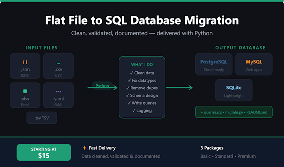Click the 'Clean data' list item
The width and height of the screenshot is (284, 167).
point(142,73)
